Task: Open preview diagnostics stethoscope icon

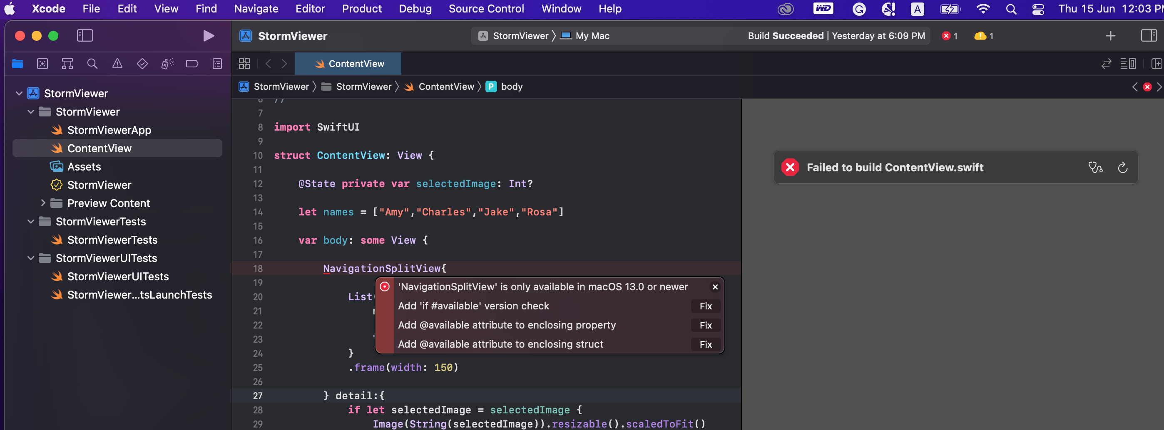Action: (1095, 168)
